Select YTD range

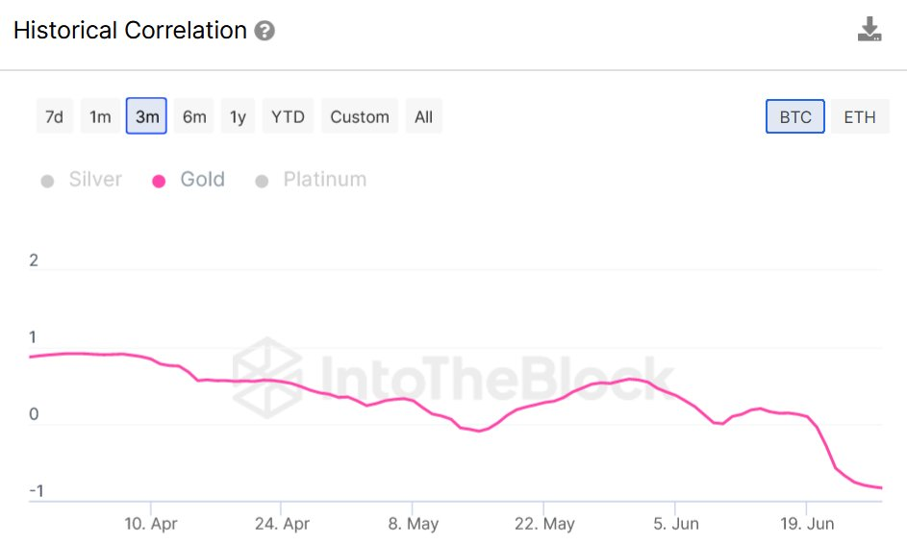tap(288, 116)
